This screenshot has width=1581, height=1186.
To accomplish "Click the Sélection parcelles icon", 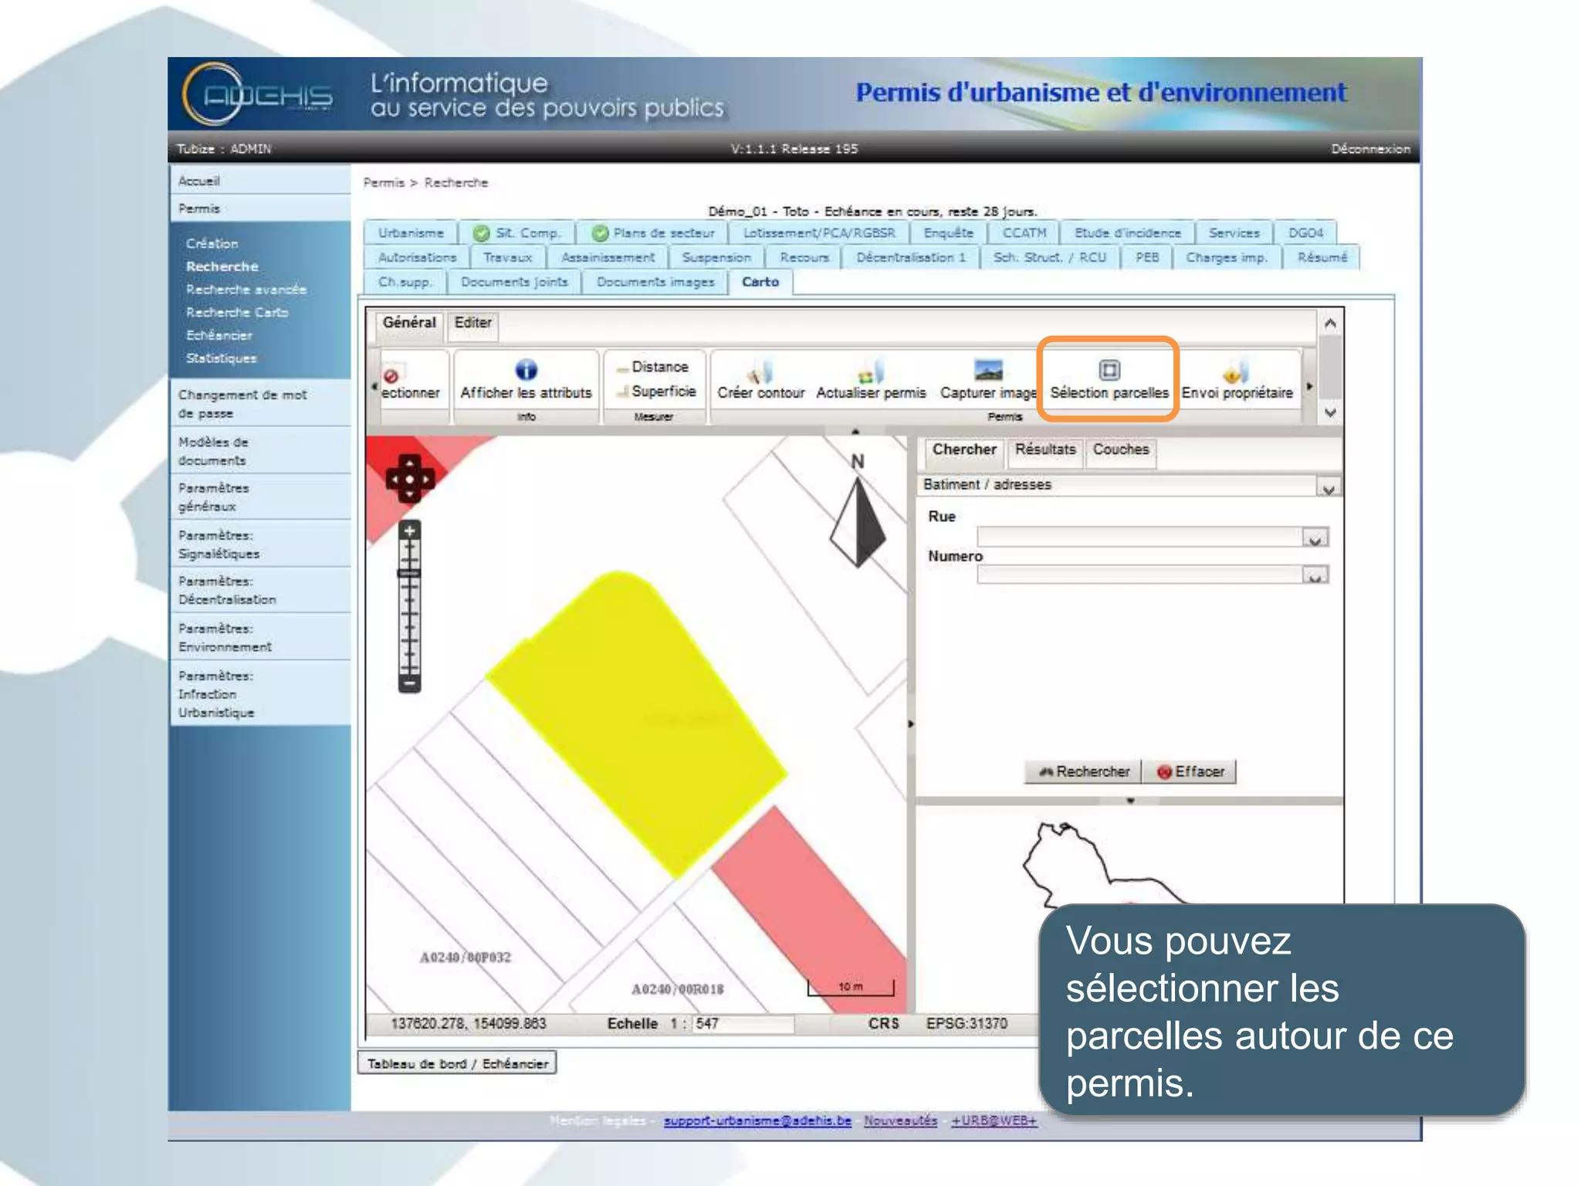I will [x=1109, y=371].
